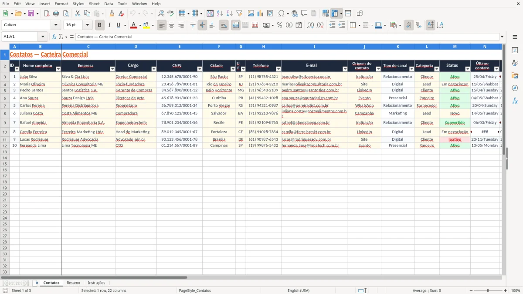Toggle Align Left

click(x=162, y=25)
